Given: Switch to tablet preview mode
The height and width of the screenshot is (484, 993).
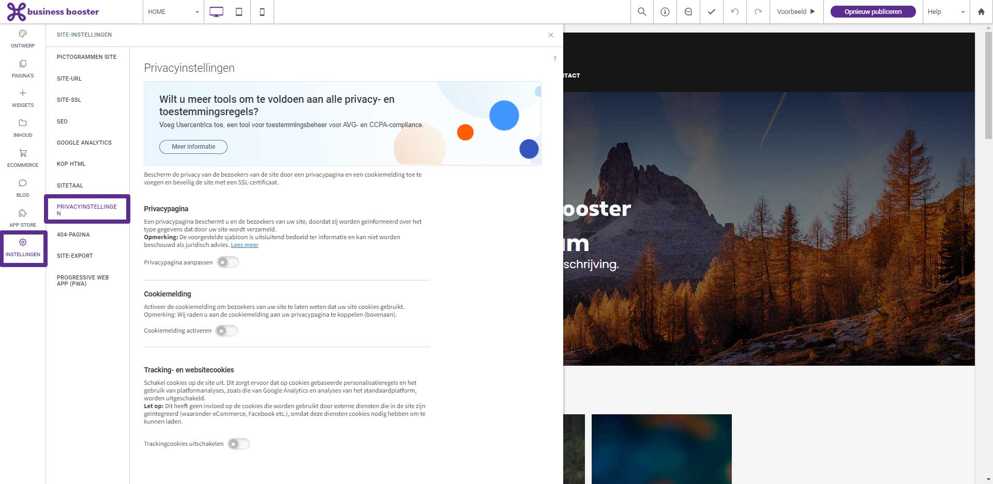Looking at the screenshot, I should [x=239, y=12].
